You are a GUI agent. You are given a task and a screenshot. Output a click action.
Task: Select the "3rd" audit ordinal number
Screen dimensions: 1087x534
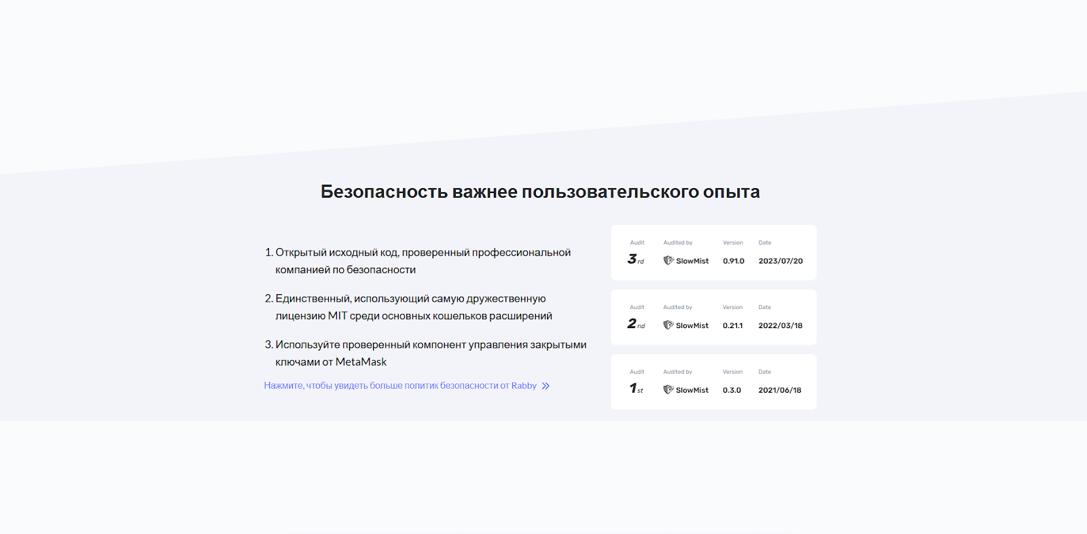[635, 259]
